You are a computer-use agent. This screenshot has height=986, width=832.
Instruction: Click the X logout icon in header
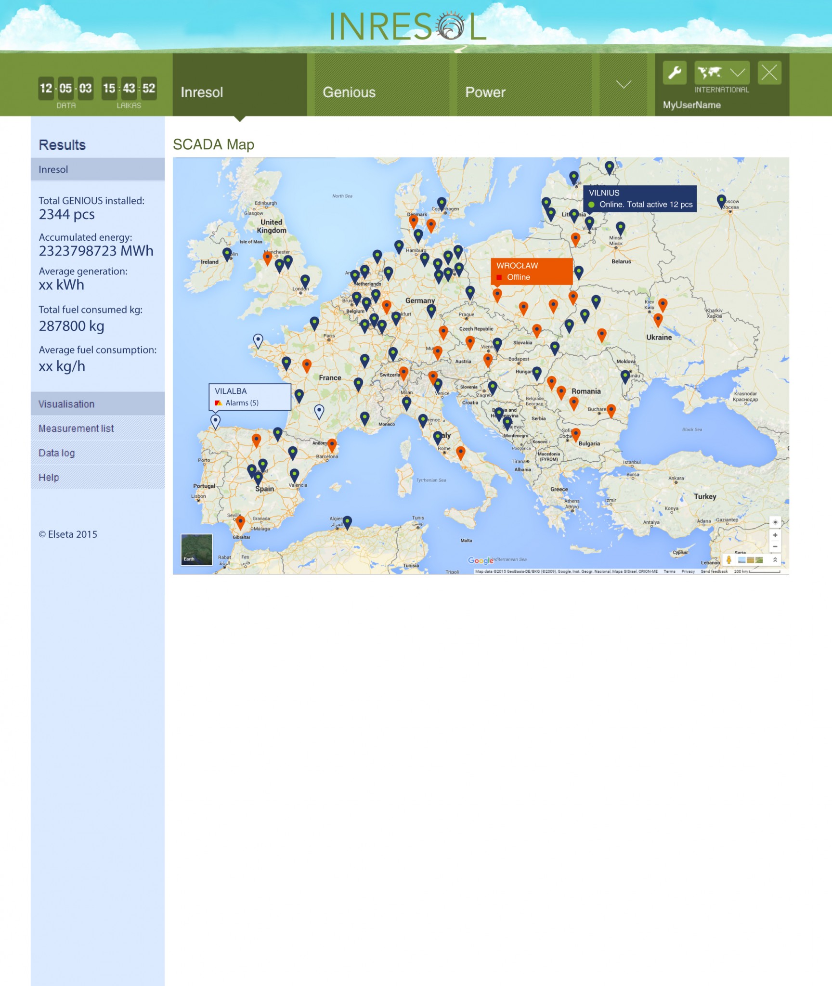(x=769, y=73)
